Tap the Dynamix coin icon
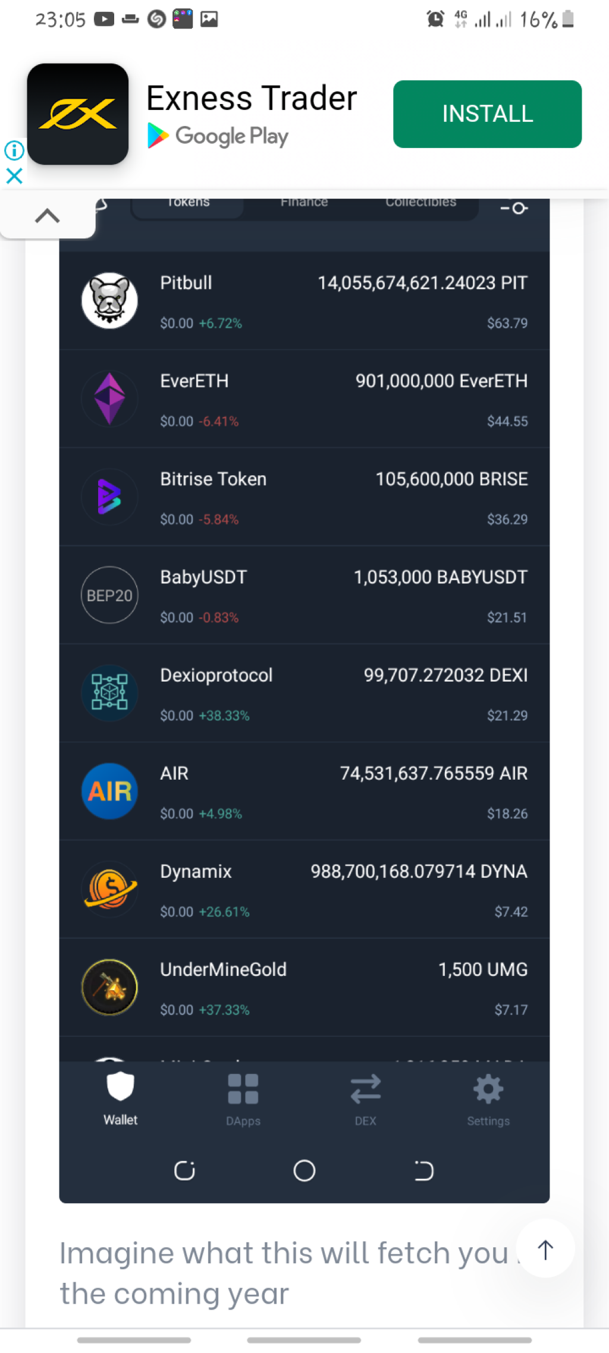This screenshot has width=609, height=1353. [x=109, y=889]
